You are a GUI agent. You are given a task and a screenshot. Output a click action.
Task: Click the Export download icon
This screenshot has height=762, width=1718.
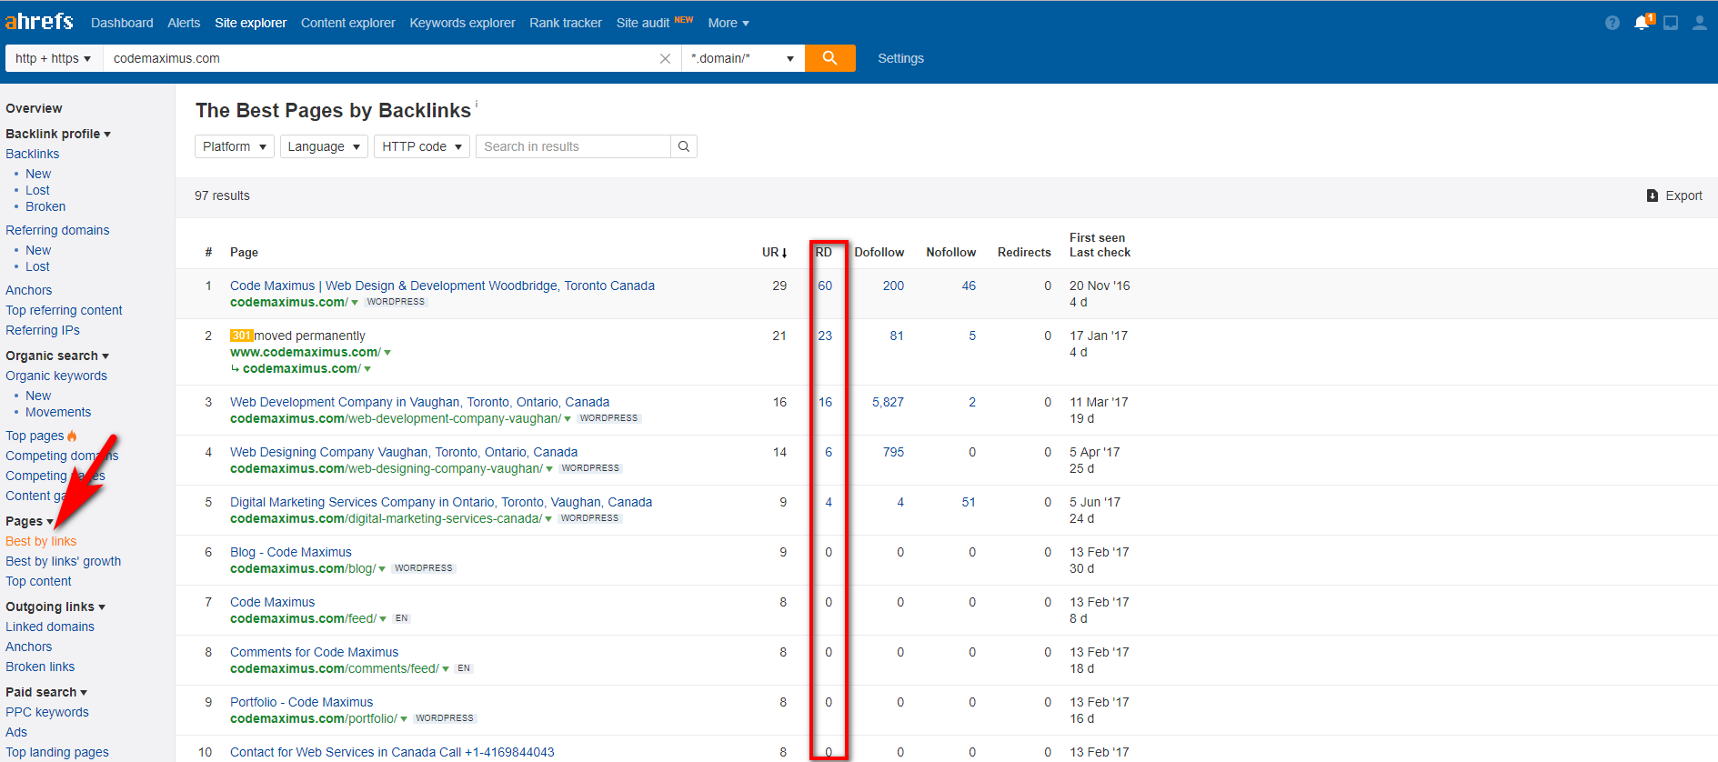point(1653,196)
